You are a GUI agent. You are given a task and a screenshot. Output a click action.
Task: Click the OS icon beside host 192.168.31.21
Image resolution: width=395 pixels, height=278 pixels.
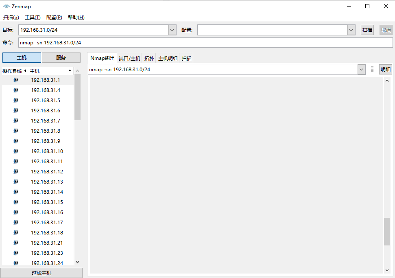tap(16, 243)
